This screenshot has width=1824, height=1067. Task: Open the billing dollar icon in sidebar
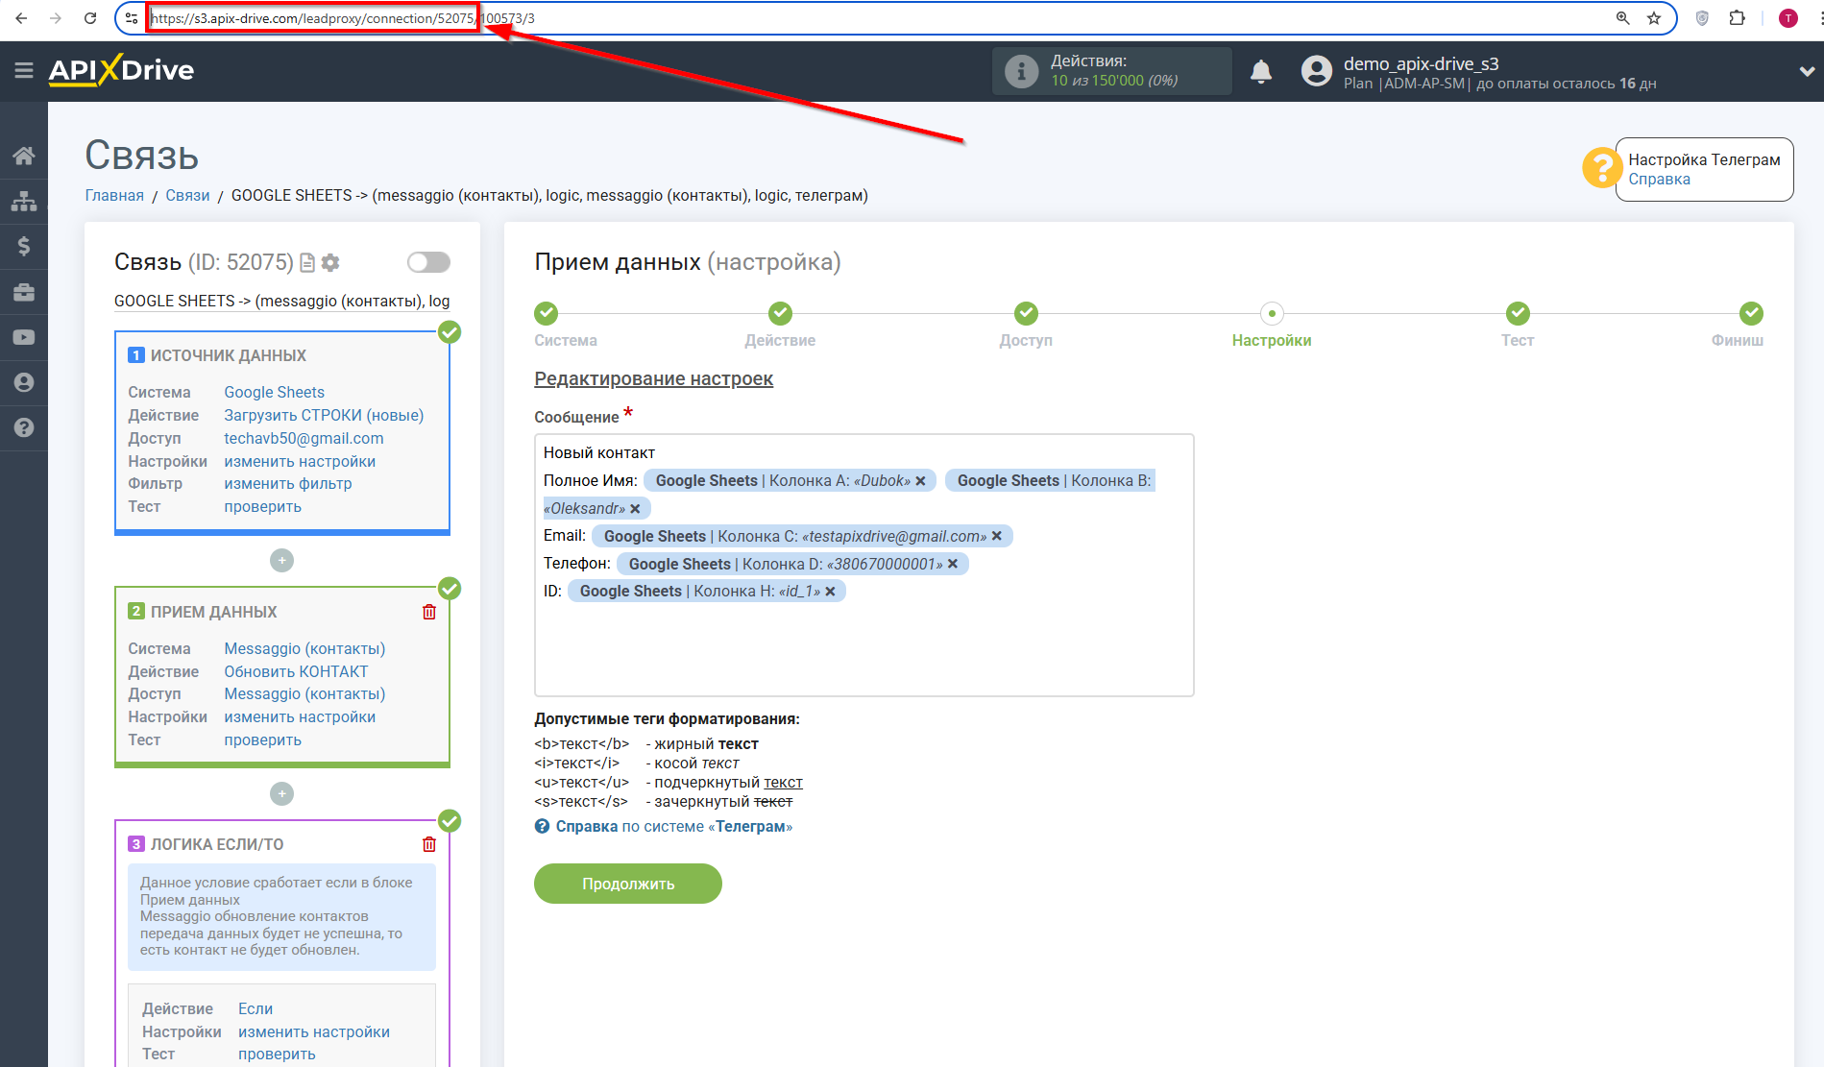coord(24,247)
